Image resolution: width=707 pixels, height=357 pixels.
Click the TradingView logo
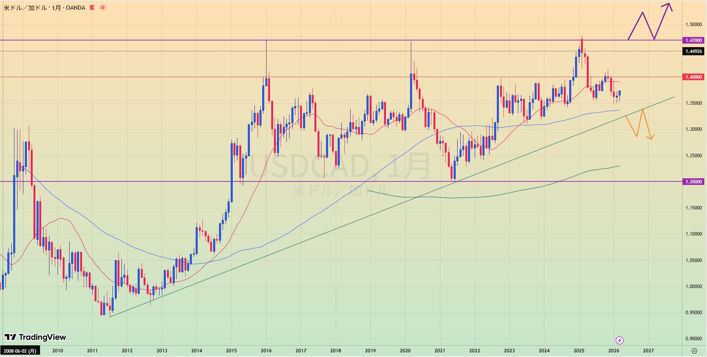pyautogui.click(x=11, y=337)
